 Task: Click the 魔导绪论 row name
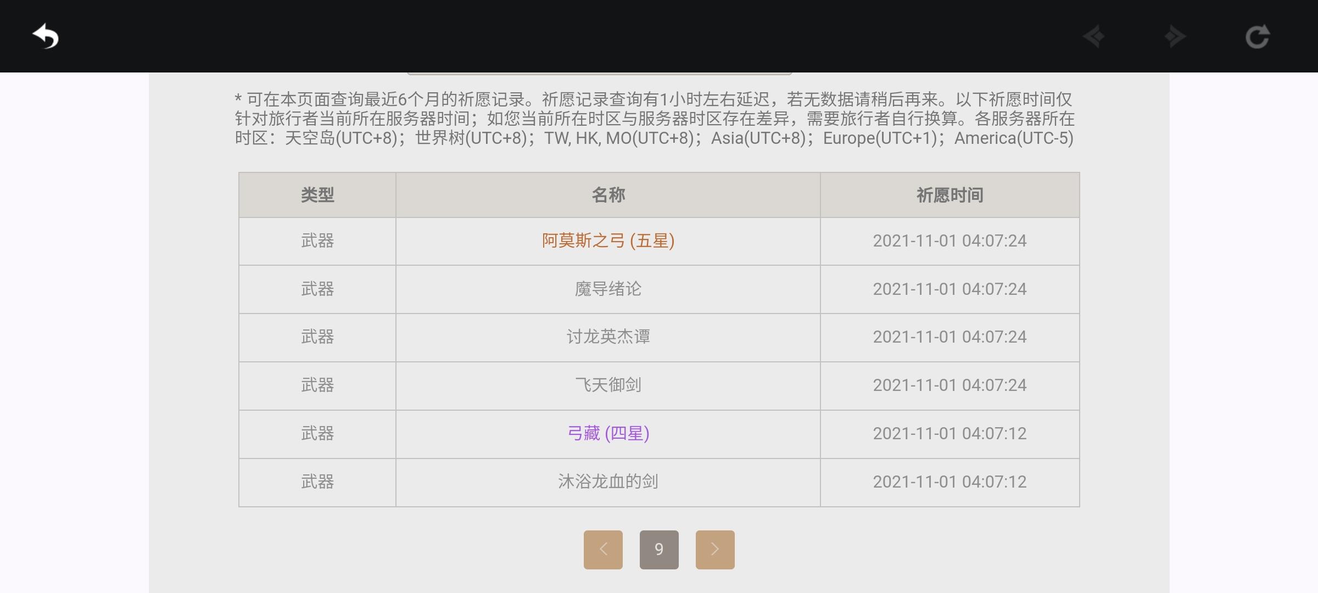(x=608, y=289)
